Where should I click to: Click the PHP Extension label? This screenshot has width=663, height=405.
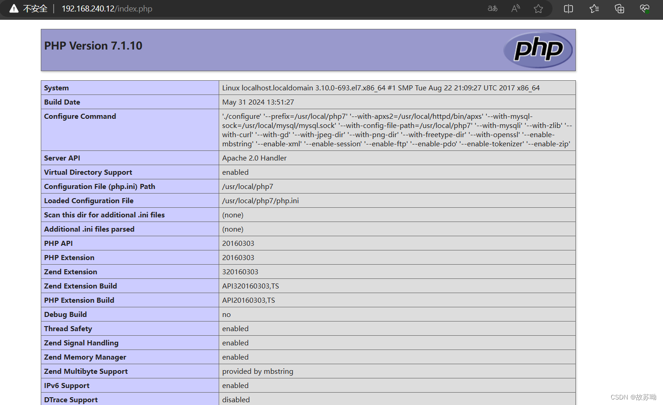pos(69,258)
